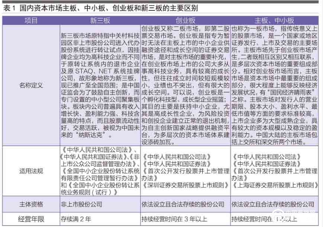Image resolution: width=323 pixels, height=227 pixels.
Task: Click the 存续满2年 cell
Action: tap(76, 219)
